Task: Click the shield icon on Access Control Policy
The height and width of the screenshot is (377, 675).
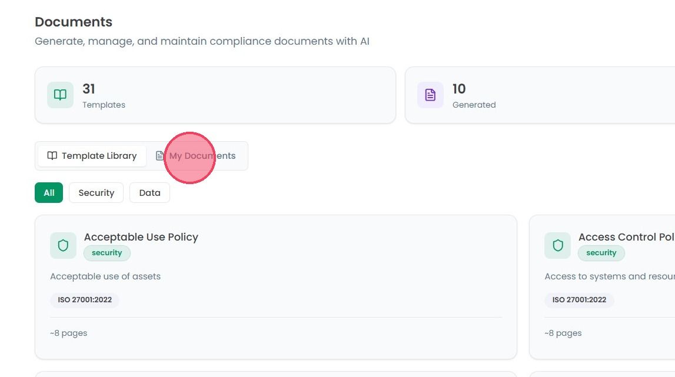Action: click(x=557, y=245)
